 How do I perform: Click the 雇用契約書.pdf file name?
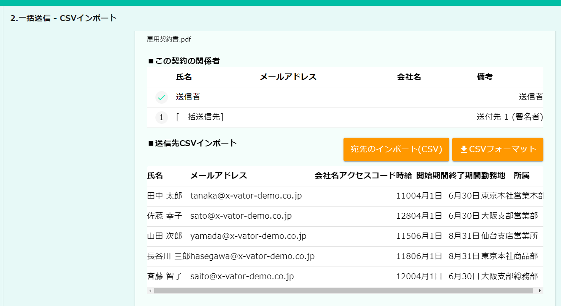(x=169, y=39)
